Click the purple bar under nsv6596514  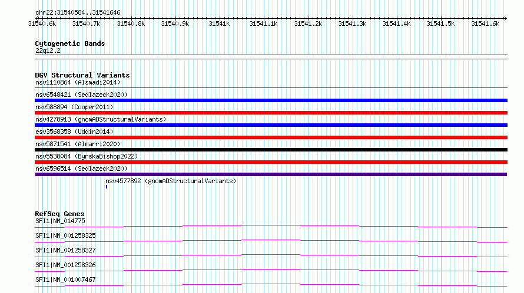click(271, 174)
